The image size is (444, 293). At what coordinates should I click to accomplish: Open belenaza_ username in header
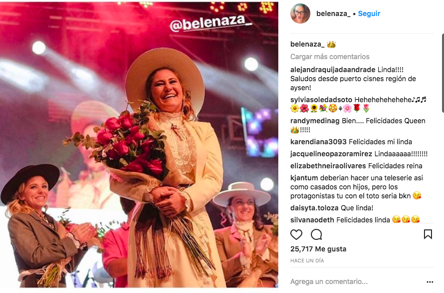click(x=333, y=14)
